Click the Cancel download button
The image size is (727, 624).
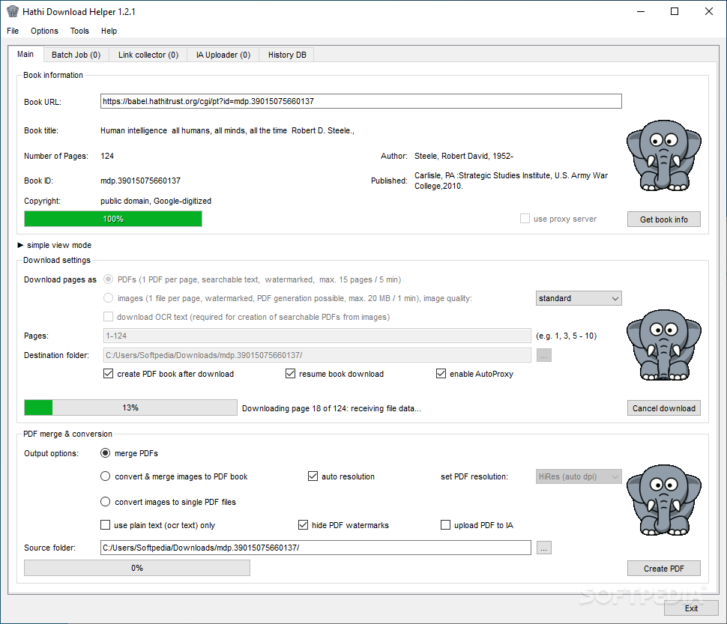663,408
